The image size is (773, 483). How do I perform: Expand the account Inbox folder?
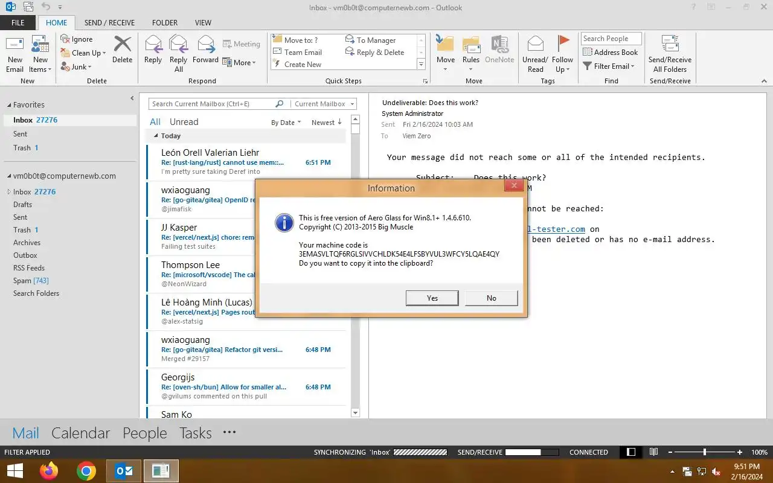9,192
